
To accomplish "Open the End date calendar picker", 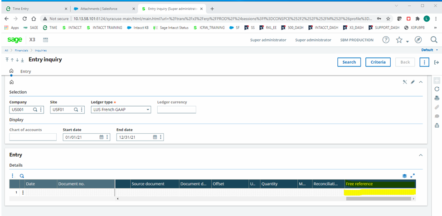I will [x=155, y=137].
